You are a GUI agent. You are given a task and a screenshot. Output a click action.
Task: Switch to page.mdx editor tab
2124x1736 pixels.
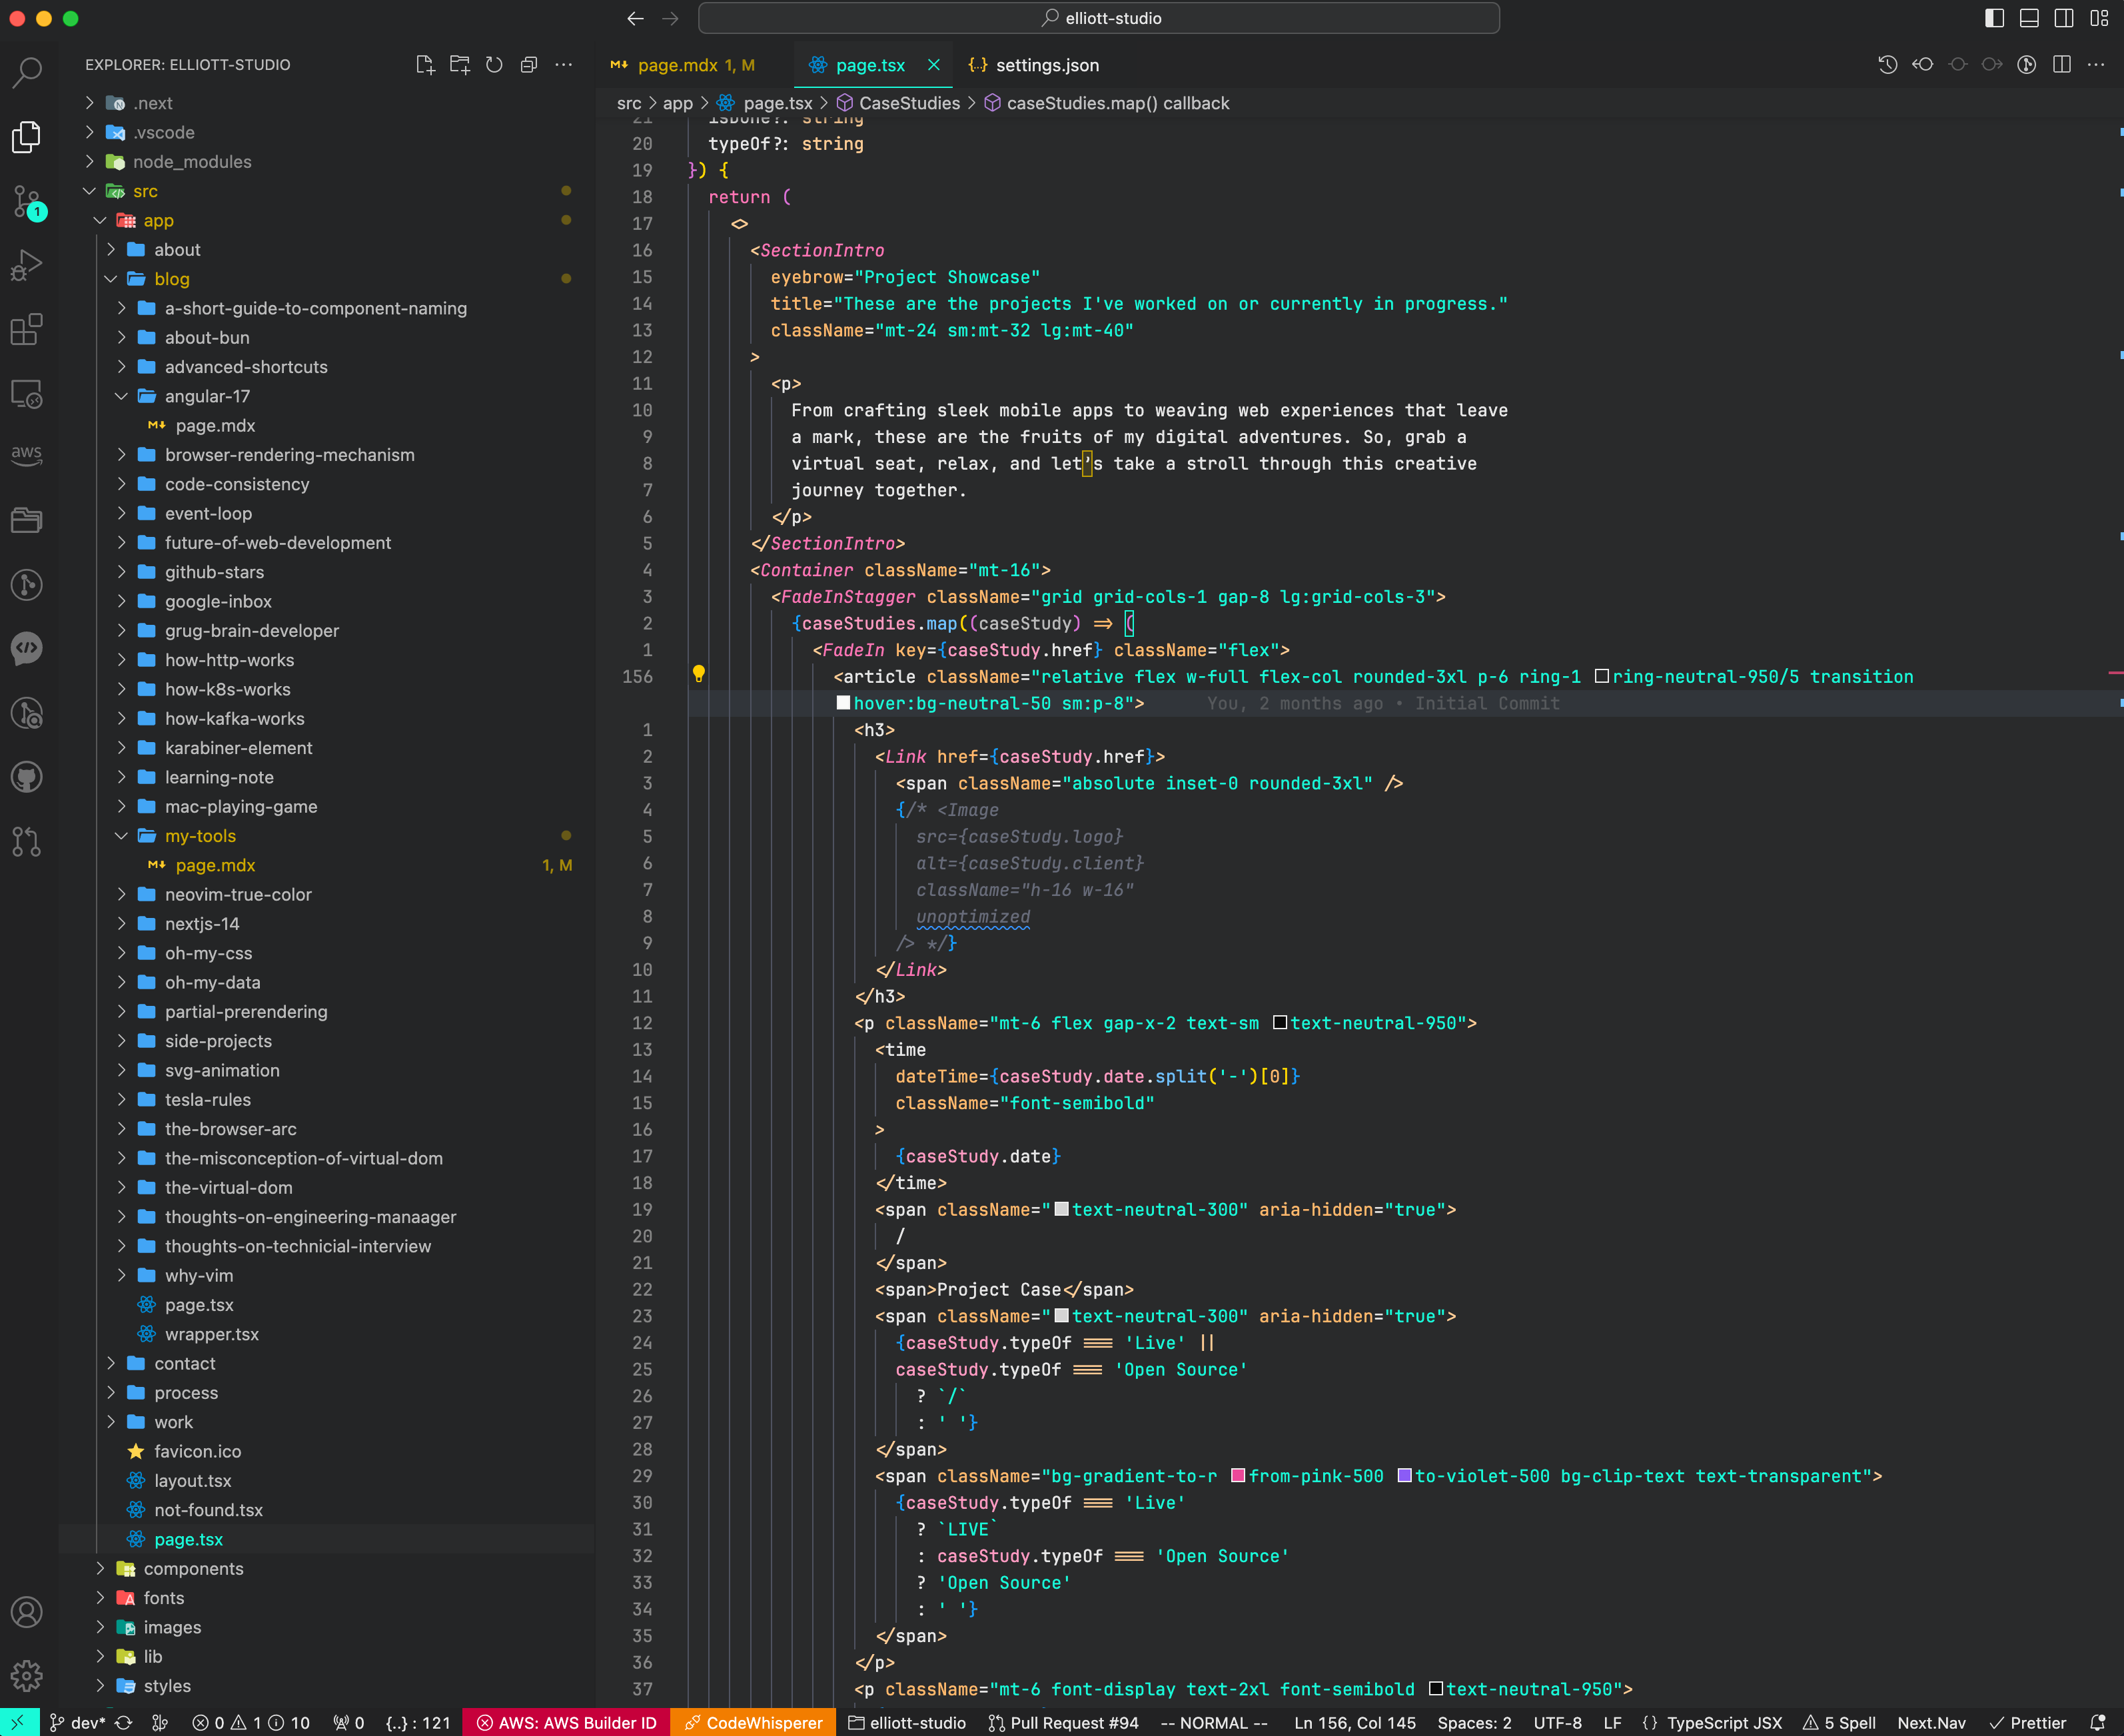[x=677, y=65]
